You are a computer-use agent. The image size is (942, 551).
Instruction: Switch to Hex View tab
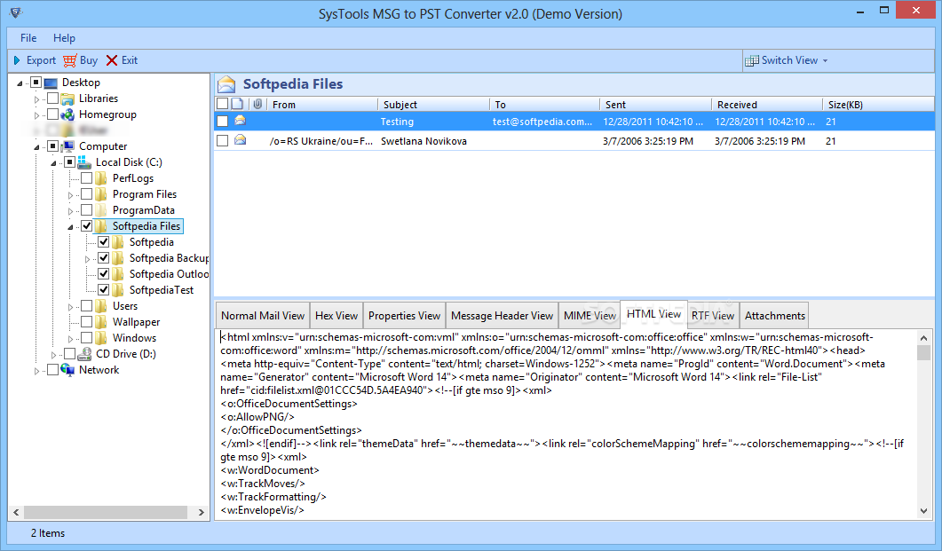336,316
